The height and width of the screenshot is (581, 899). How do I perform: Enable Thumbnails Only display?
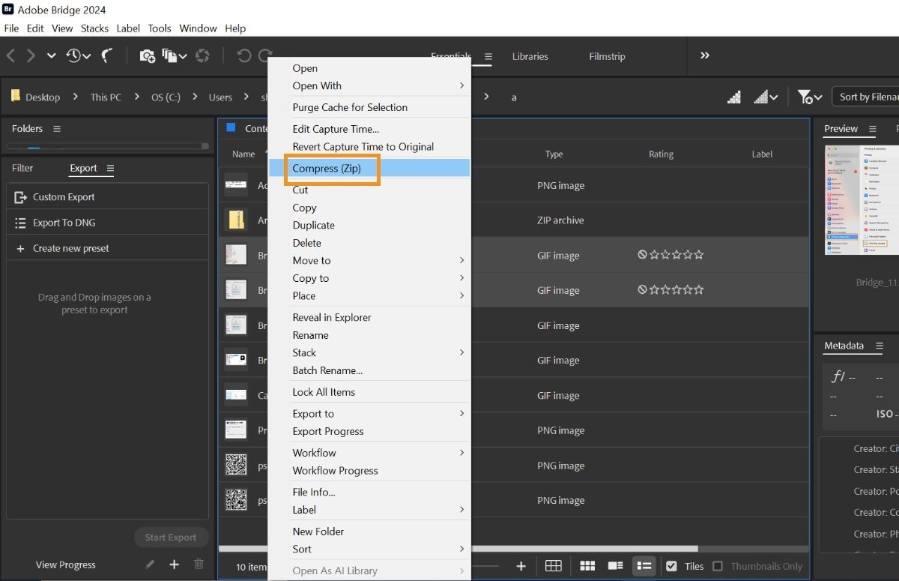[718, 566]
